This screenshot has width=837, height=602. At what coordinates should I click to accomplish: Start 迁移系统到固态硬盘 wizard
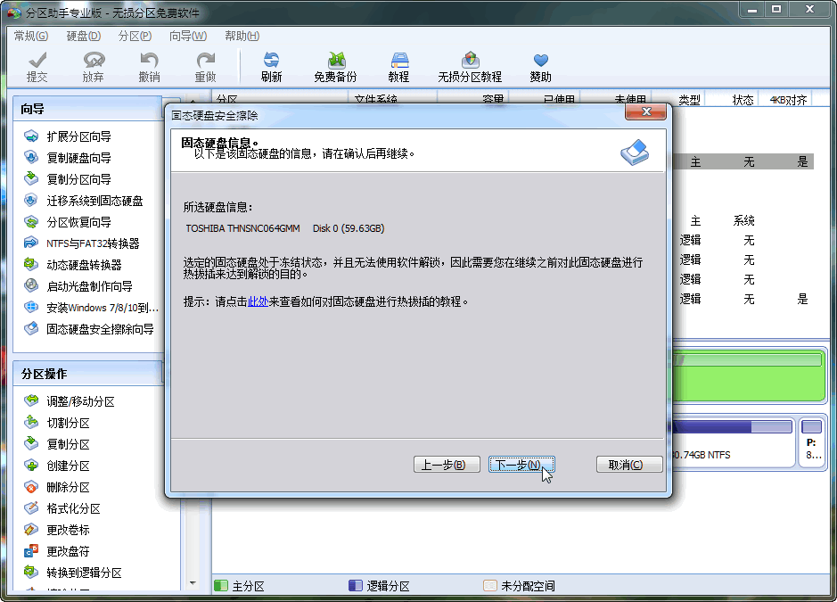85,201
